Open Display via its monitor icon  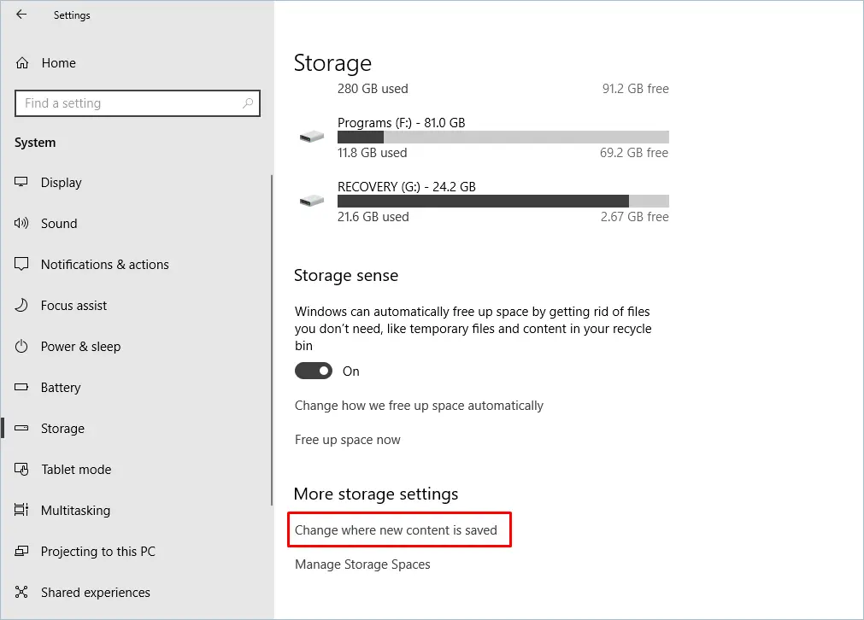tap(22, 183)
